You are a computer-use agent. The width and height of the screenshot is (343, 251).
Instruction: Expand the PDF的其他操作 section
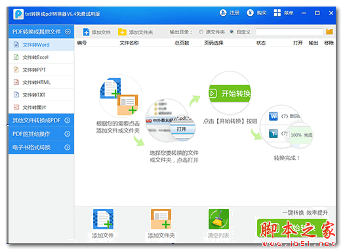(x=68, y=134)
